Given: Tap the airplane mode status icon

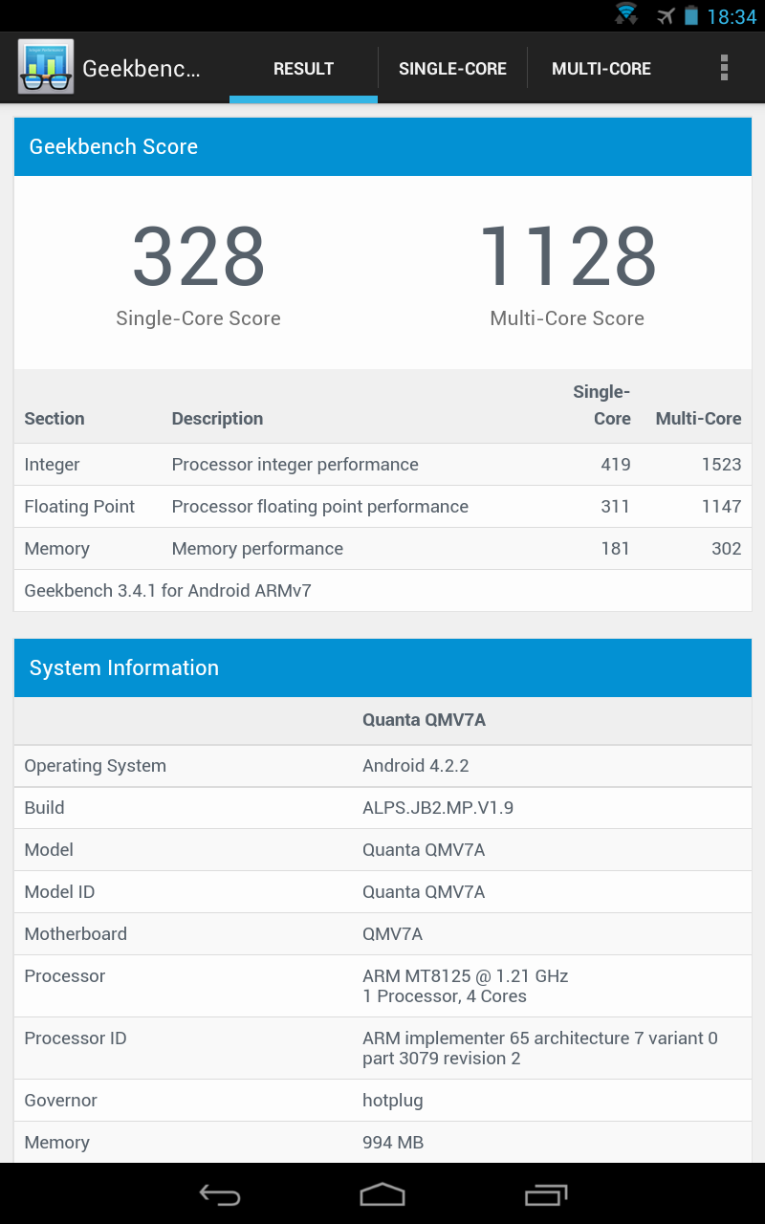Looking at the screenshot, I should tap(666, 16).
